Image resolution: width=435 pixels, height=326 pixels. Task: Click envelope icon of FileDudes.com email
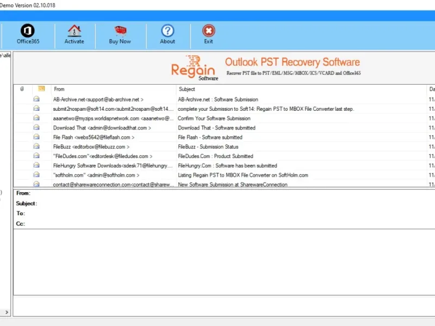(x=36, y=155)
